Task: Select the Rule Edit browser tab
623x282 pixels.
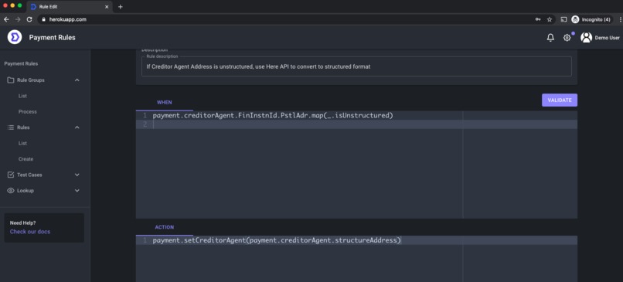Action: click(69, 7)
